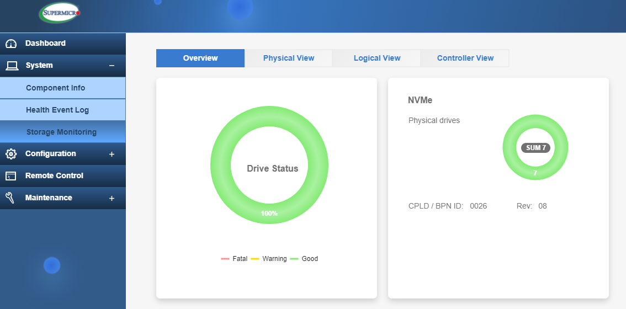Toggle the Fatal legend entry
This screenshot has width=626, height=309.
[234, 258]
